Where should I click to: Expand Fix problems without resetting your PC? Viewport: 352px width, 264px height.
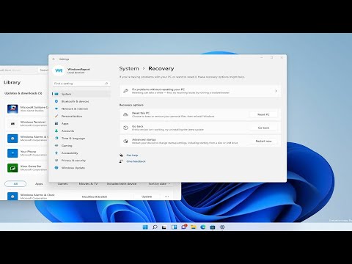[200, 91]
